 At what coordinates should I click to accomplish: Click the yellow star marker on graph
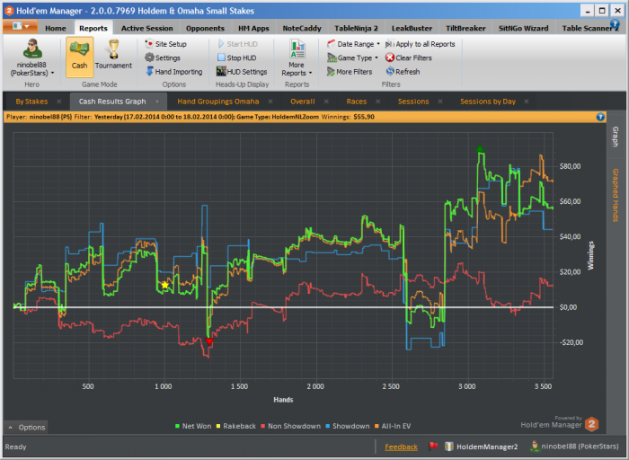[164, 285]
